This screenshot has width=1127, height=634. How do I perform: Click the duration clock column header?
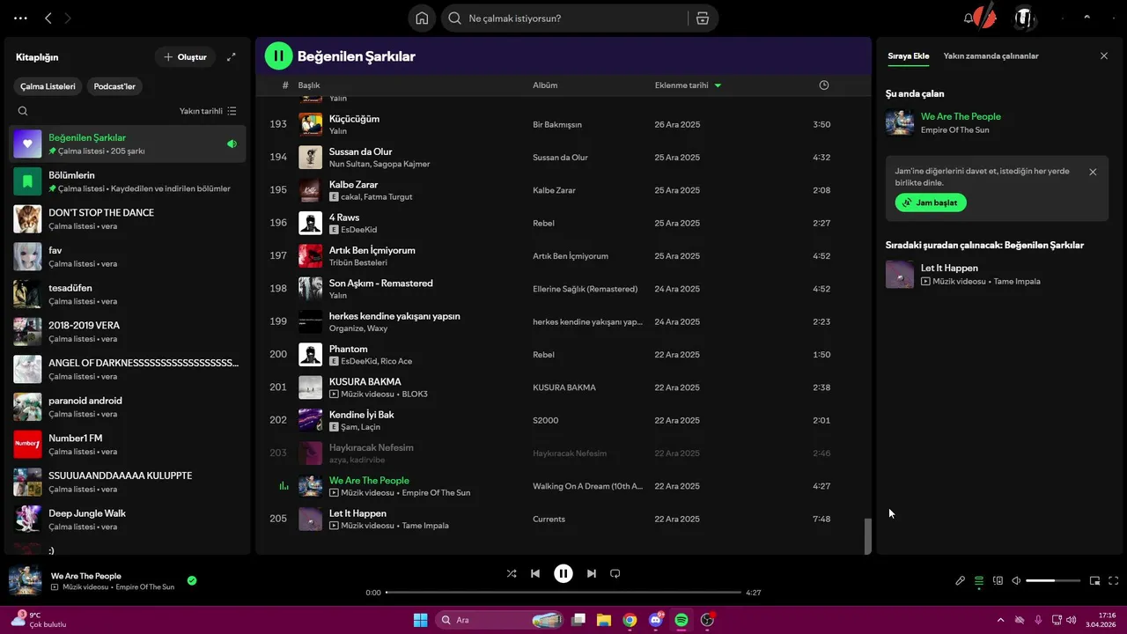[x=824, y=85]
